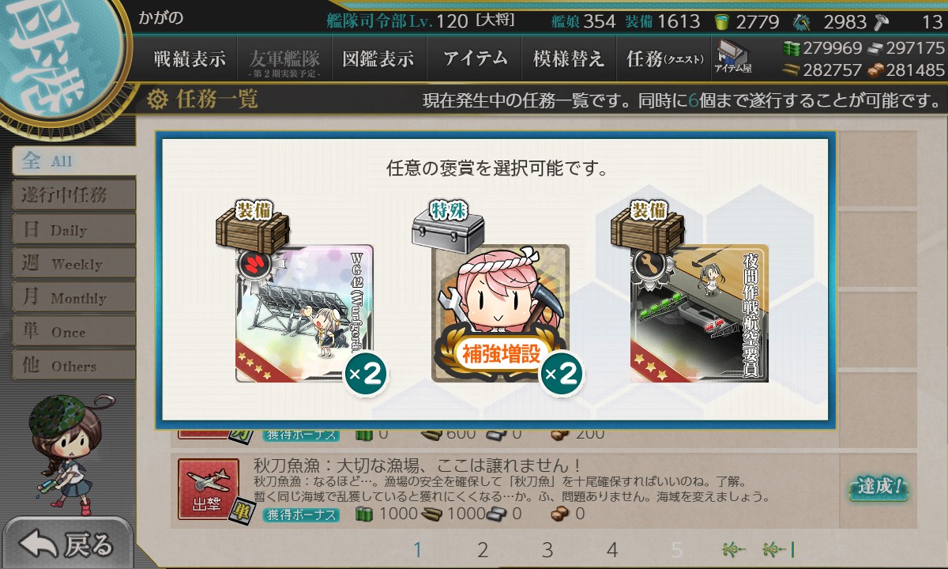The width and height of the screenshot is (948, 569).
Task: Go to quest page 3
Action: coord(547,550)
